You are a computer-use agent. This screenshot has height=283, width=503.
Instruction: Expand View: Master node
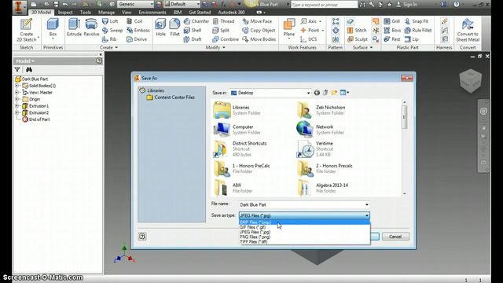coord(17,93)
